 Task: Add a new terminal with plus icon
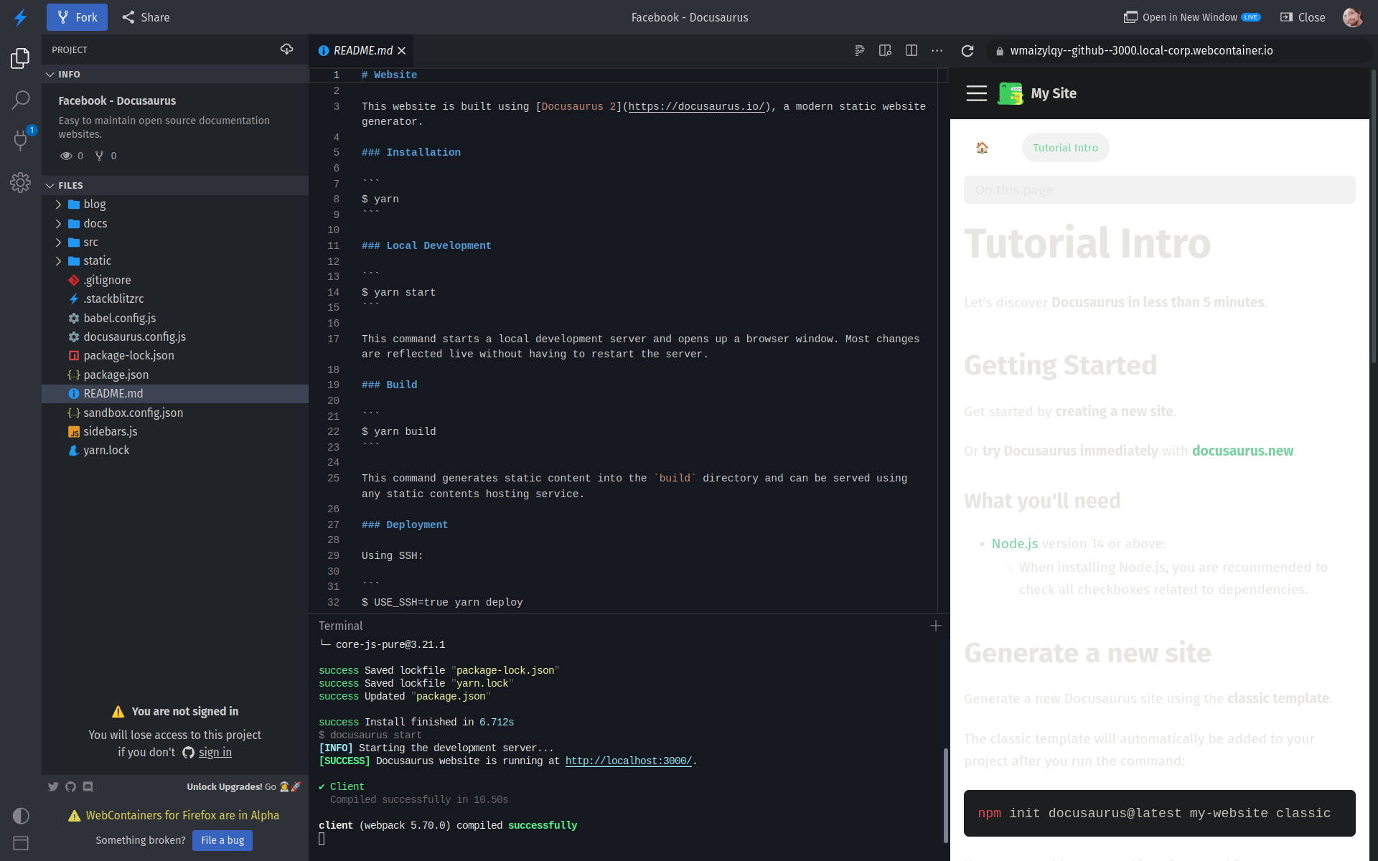935,626
